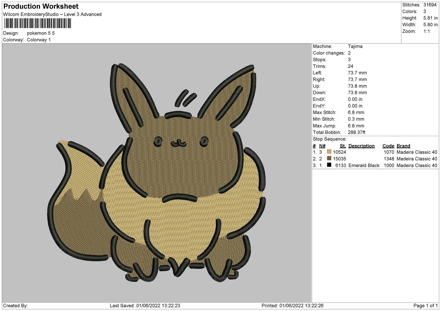Click the 'Up:' value 73.8 mm
Viewport: 441px width, 311px height.
[357, 86]
